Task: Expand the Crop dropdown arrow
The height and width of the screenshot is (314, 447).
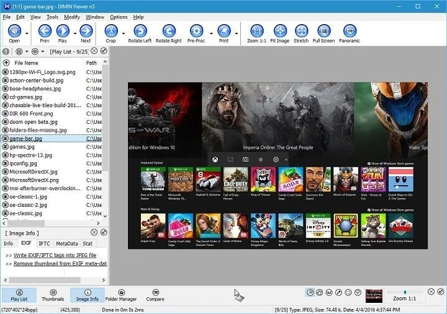Action: [124, 33]
